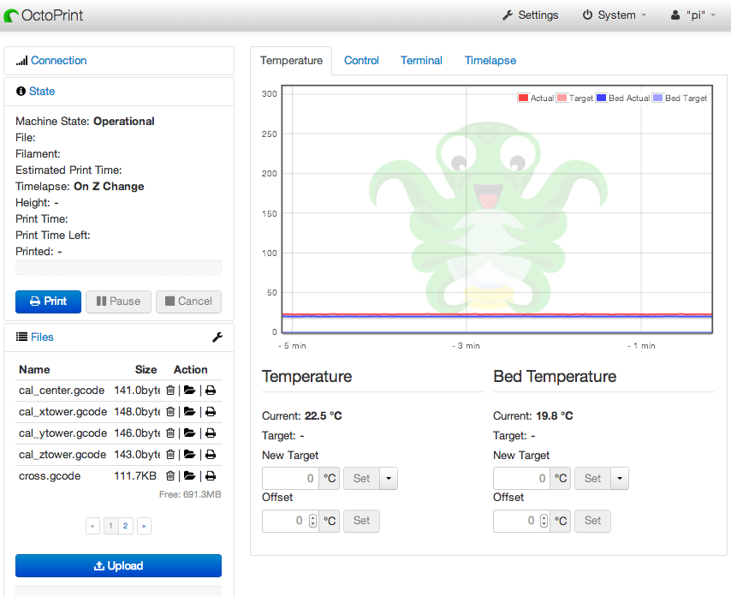Viewport: 731px width, 597px height.
Task: Apply the hotend temperature offset
Action: pyautogui.click(x=362, y=521)
